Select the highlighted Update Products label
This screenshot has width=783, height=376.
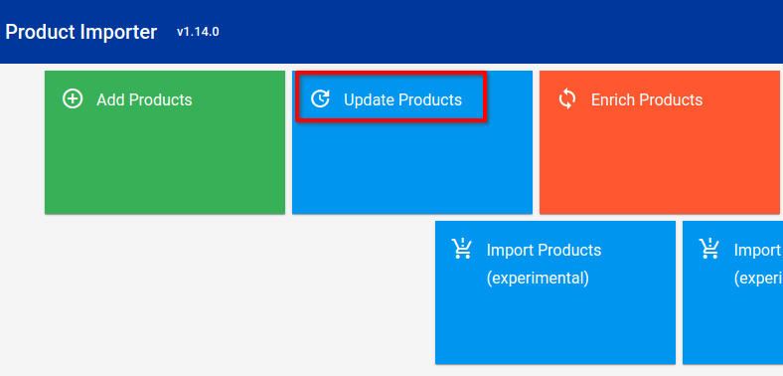click(402, 99)
